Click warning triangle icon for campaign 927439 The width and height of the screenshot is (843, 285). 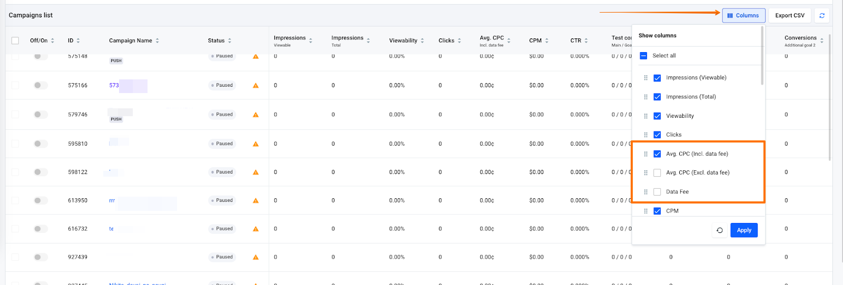click(256, 258)
